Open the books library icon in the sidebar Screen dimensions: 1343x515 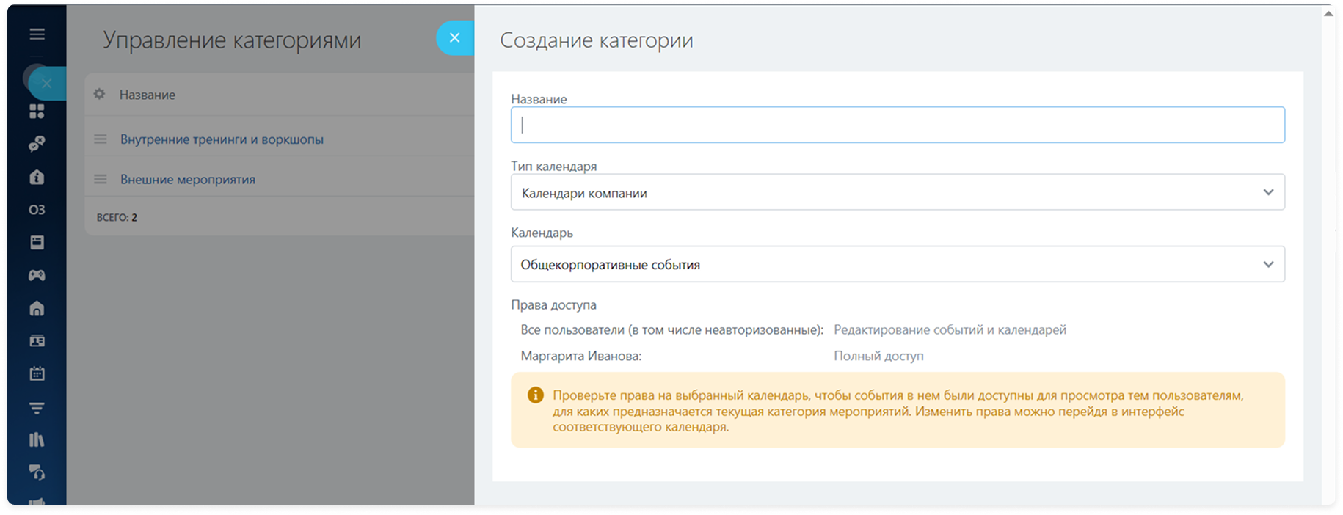pyautogui.click(x=37, y=439)
